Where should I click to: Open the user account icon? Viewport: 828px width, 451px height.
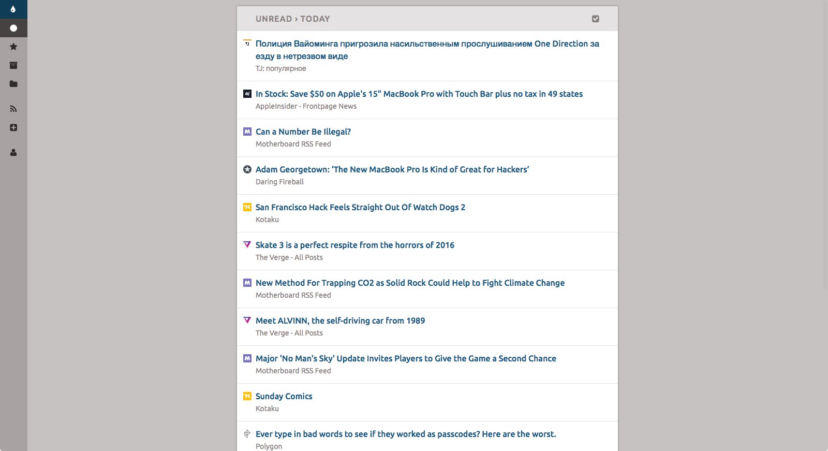pos(13,152)
